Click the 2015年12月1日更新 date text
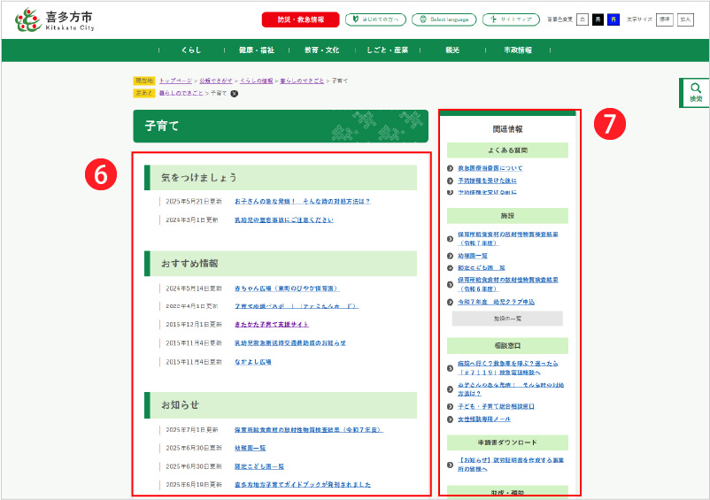This screenshot has width=710, height=500. 193,325
